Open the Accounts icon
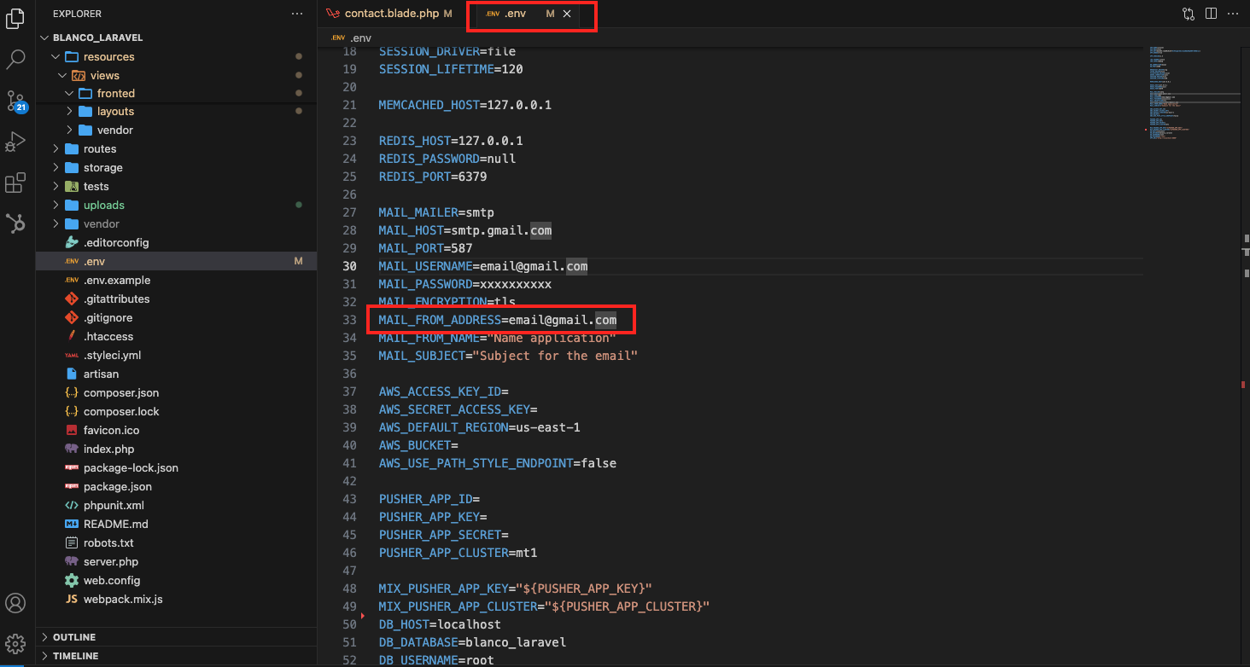The image size is (1250, 667). tap(15, 603)
